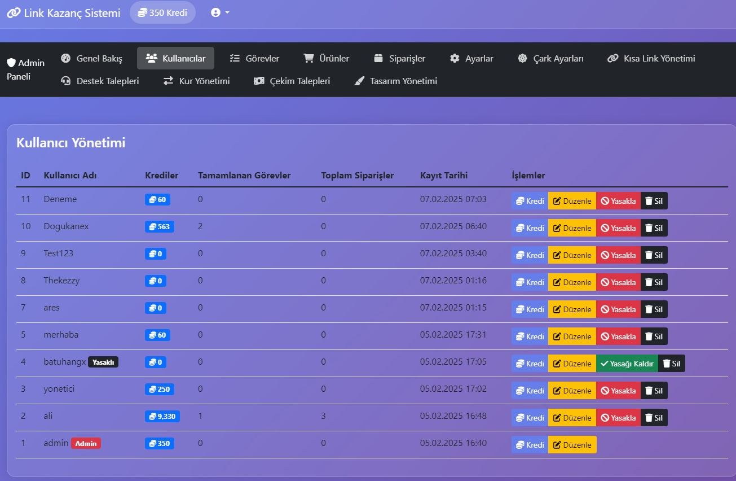Click Kredi button for Thekezzy
The height and width of the screenshot is (481, 736).
pyautogui.click(x=530, y=282)
